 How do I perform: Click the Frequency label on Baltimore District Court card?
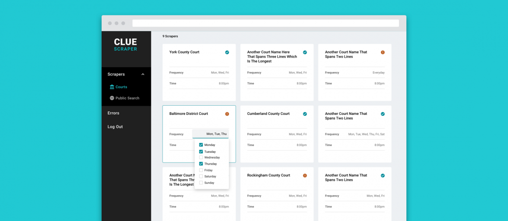pos(176,134)
